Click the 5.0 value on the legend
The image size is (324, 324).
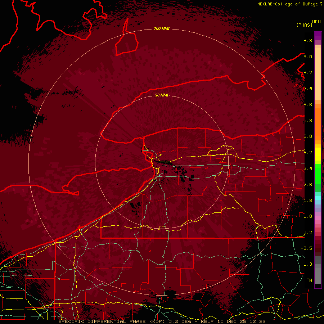pyautogui.click(x=308, y=136)
